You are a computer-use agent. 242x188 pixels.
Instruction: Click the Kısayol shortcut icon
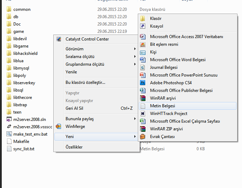(143, 26)
